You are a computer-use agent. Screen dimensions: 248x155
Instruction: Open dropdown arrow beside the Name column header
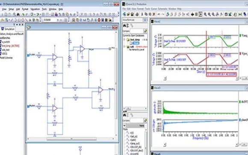click(x=124, y=126)
